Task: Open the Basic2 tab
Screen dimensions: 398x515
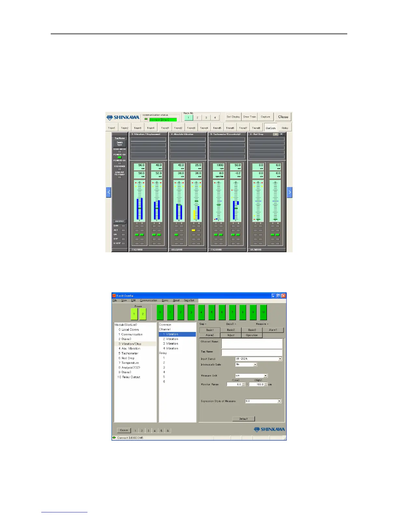Action: coord(231,330)
